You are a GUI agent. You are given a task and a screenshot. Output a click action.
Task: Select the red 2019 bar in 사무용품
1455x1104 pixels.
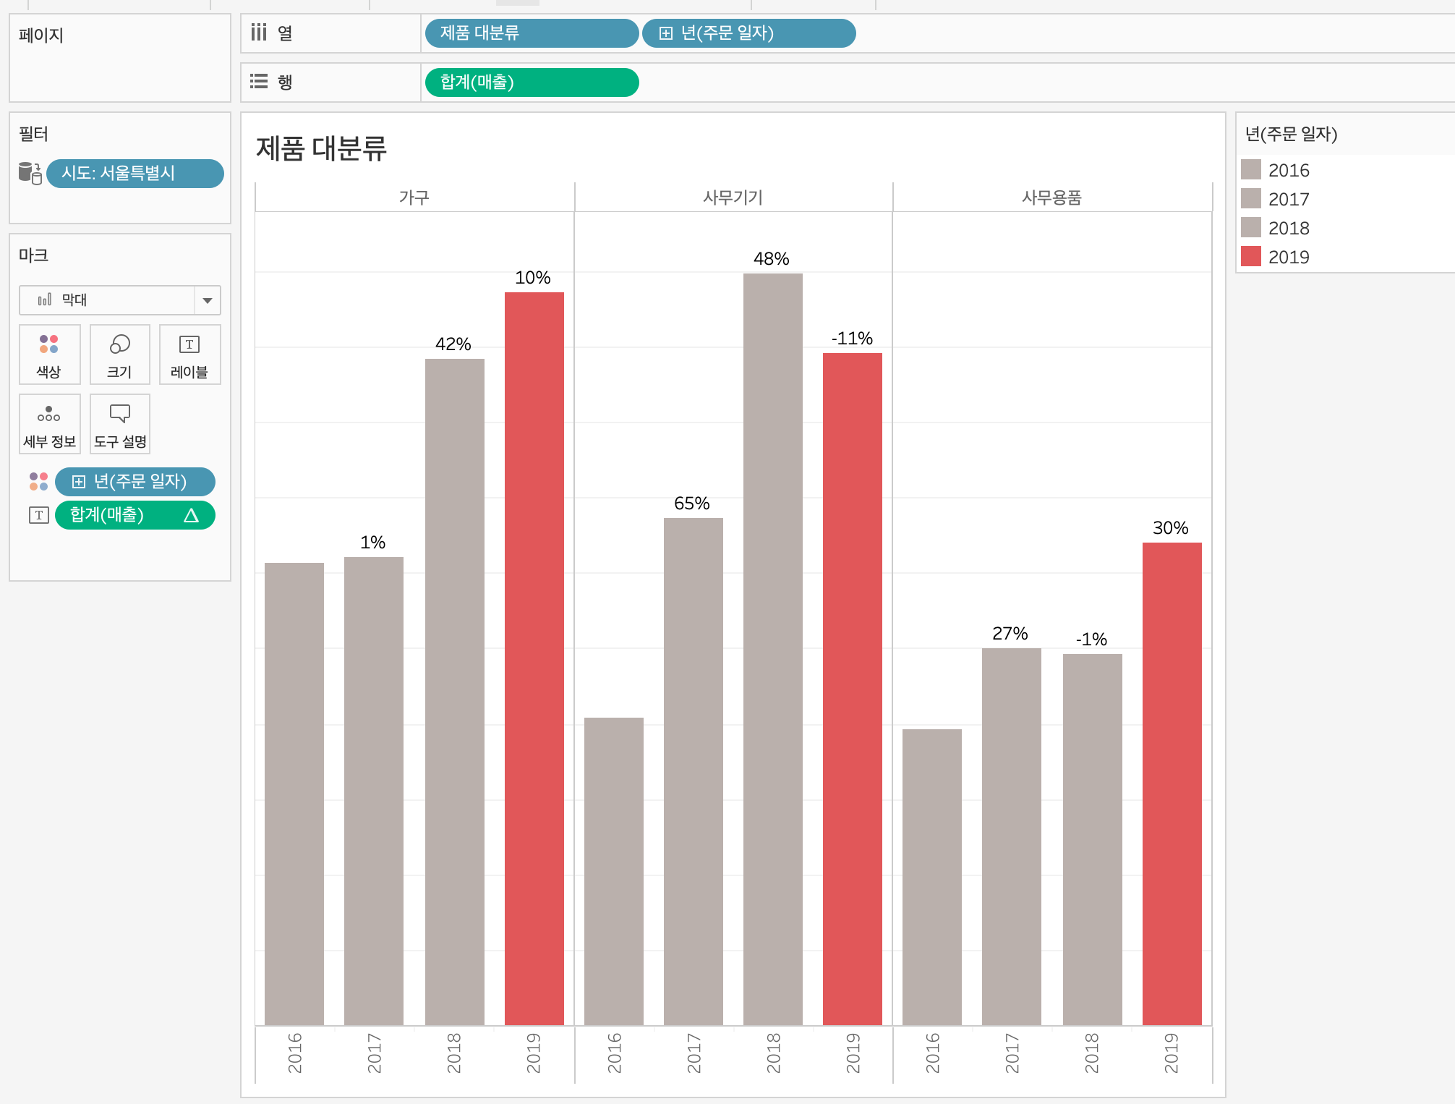click(x=1172, y=781)
